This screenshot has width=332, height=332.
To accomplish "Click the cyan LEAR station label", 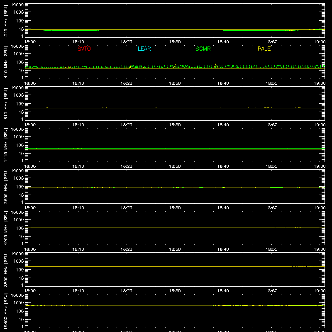I will (x=144, y=49).
